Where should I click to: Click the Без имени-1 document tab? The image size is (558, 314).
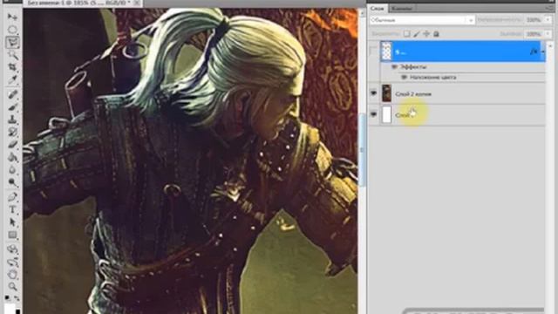coord(78,3)
